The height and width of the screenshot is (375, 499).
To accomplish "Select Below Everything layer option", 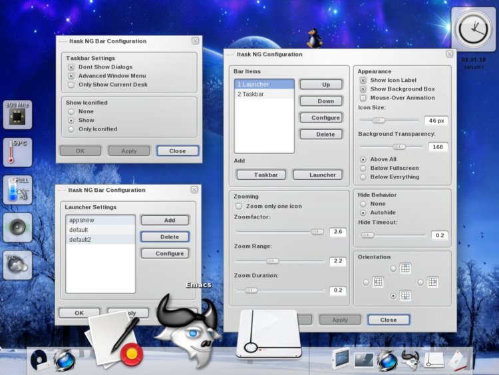I will [363, 177].
